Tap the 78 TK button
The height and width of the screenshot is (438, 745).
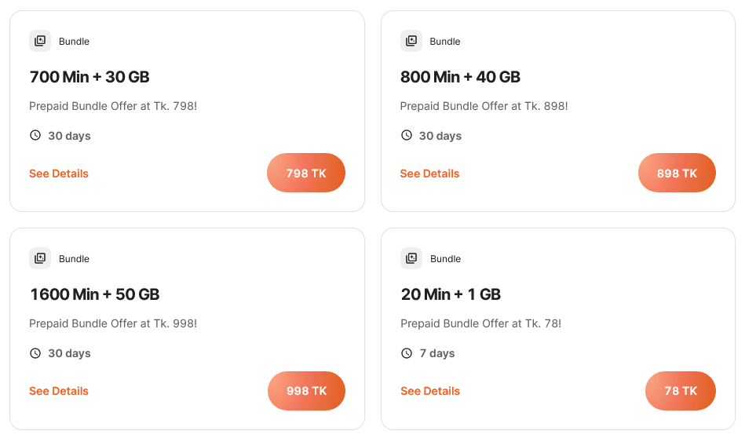[x=680, y=390]
